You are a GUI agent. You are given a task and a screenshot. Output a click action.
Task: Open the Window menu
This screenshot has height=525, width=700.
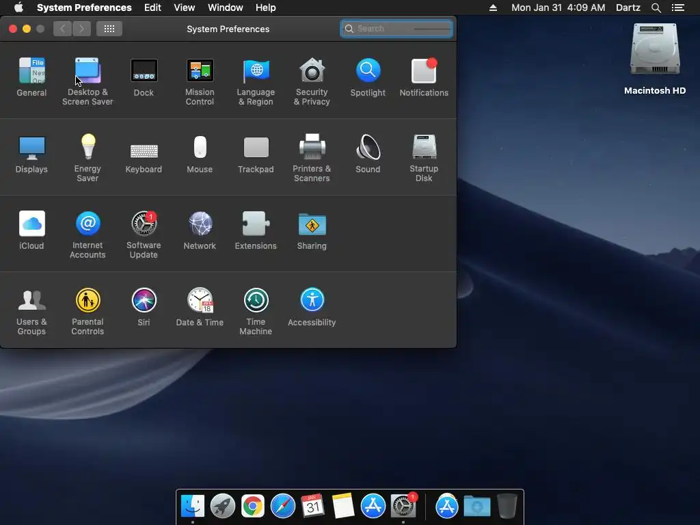coord(226,8)
